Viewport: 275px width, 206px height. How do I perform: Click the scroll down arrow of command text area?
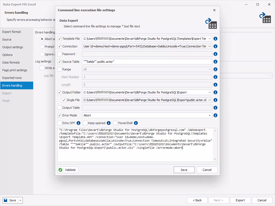click(x=215, y=159)
